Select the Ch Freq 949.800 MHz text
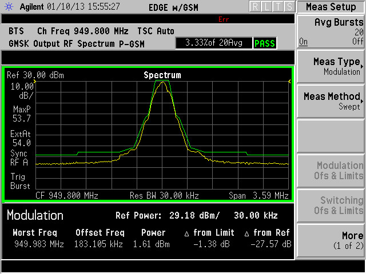 coord(83,31)
